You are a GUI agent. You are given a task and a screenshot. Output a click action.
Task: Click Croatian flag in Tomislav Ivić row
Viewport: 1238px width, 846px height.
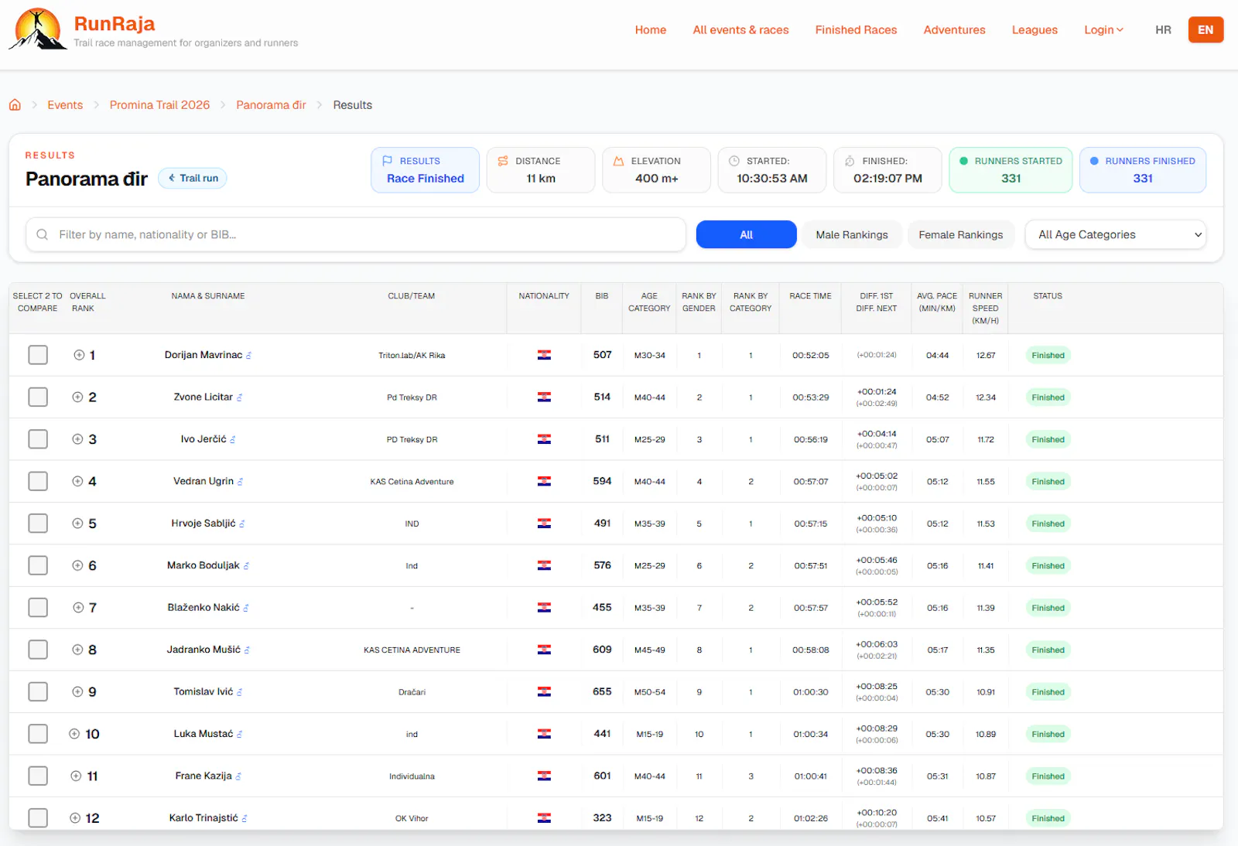pos(544,691)
